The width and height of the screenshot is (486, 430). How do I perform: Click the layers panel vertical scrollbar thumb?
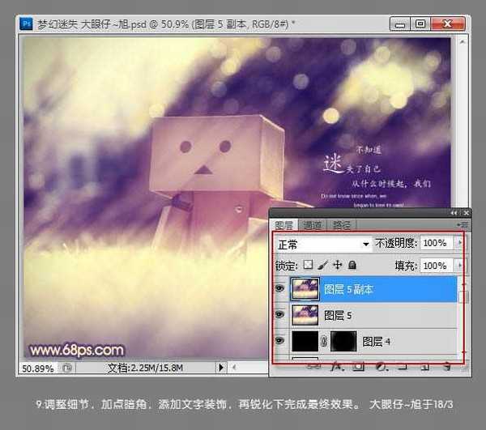pyautogui.click(x=462, y=296)
